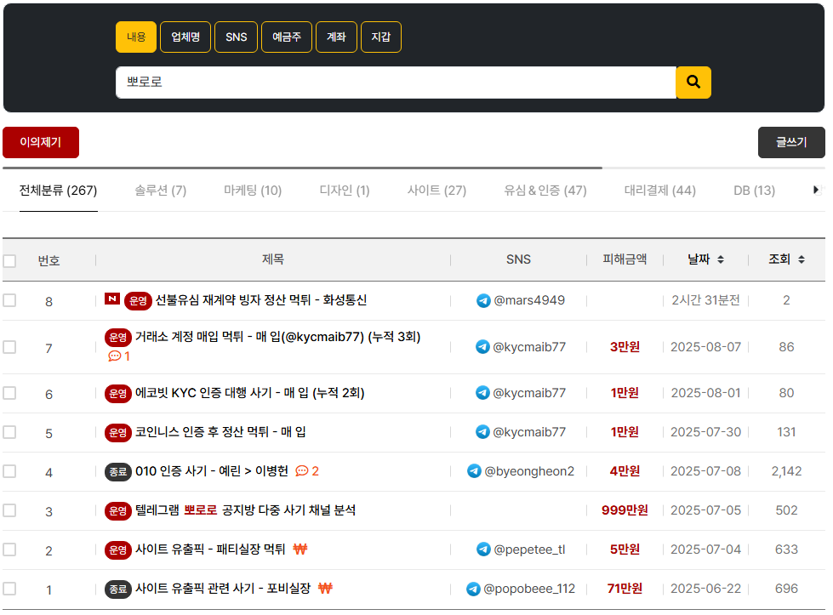Click the red N new-post icon in row 8
Screen dimensions: 833x615
[x=112, y=299]
